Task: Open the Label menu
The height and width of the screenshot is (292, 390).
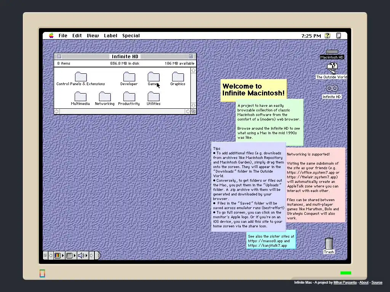Action: [x=111, y=35]
